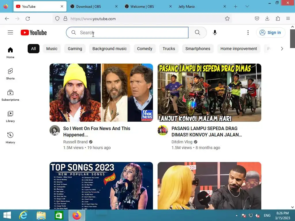Image resolution: width=295 pixels, height=221 pixels.
Task: Launch Internet Explorer from the taskbar
Action: coord(23,215)
